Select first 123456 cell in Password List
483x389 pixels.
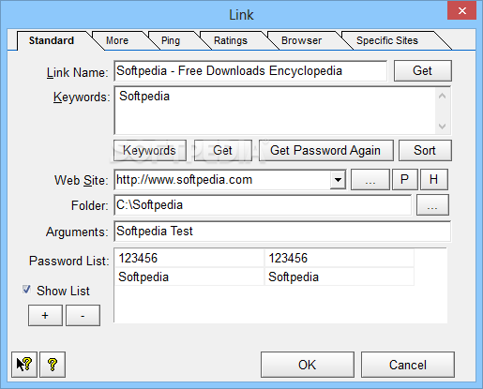189,258
